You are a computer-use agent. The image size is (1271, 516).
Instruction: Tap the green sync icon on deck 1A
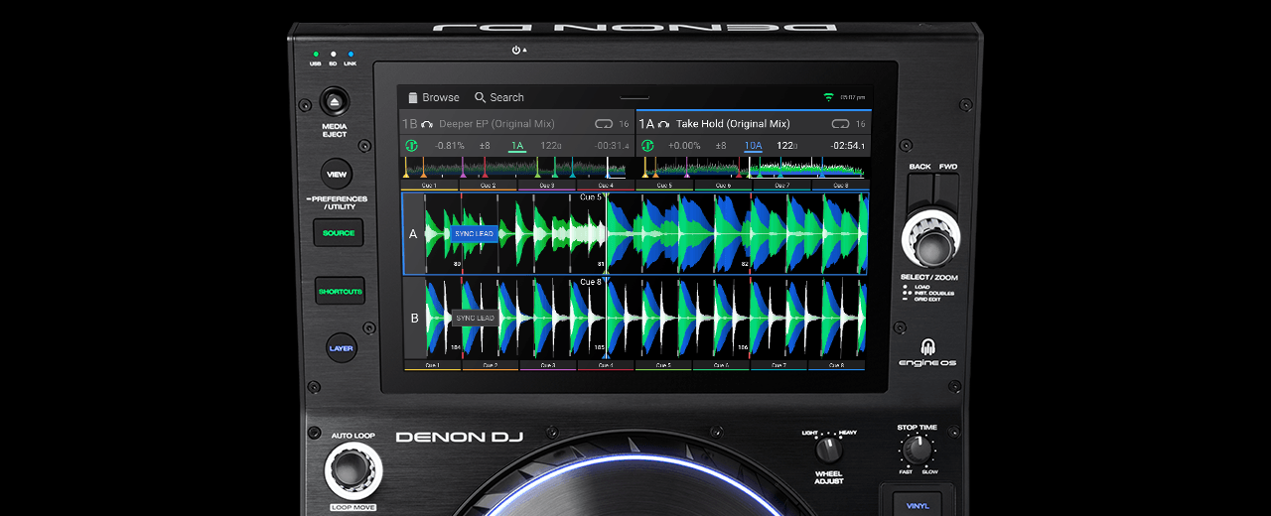coord(648,146)
